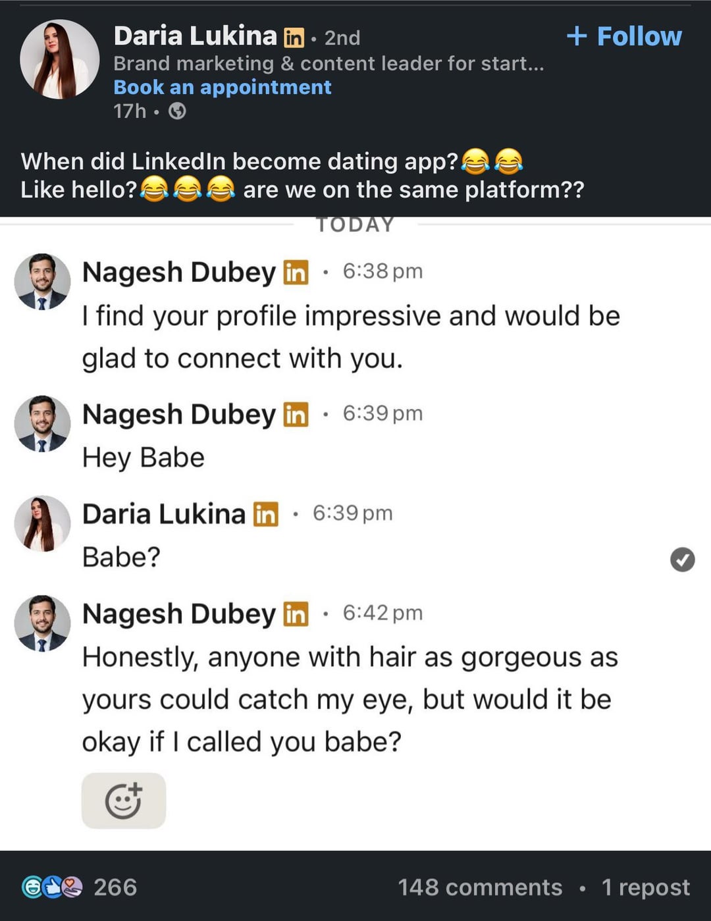
Task: Click the Follow button
Action: coord(624,36)
